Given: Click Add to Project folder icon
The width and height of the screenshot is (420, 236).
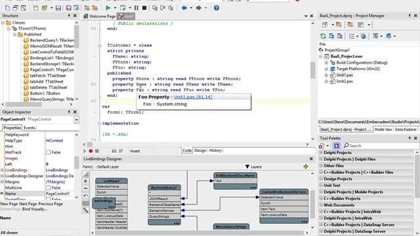Looking at the screenshot, I should click(87, 8).
